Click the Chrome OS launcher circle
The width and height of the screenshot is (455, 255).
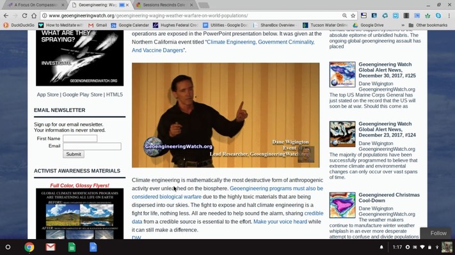click(8, 247)
